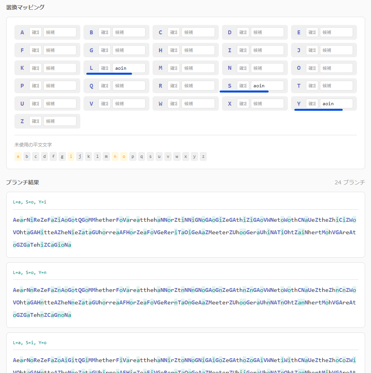This screenshot has height=373, width=371.
Task: Click the 確定 field for letter A
Action: pos(36,32)
